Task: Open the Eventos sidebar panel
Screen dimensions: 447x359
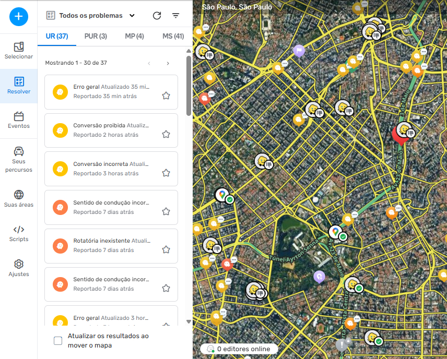Action: click(19, 120)
